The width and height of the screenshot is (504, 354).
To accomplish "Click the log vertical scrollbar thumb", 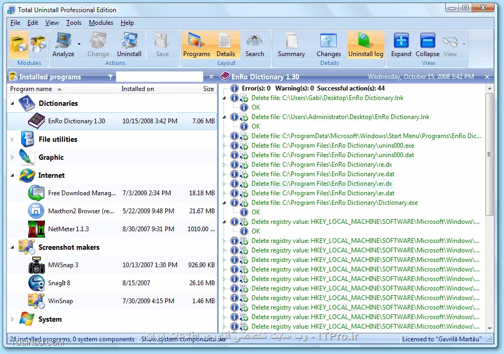I will (x=489, y=155).
